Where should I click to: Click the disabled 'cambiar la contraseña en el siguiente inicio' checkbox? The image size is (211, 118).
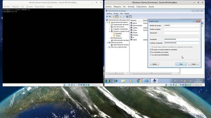(151, 47)
